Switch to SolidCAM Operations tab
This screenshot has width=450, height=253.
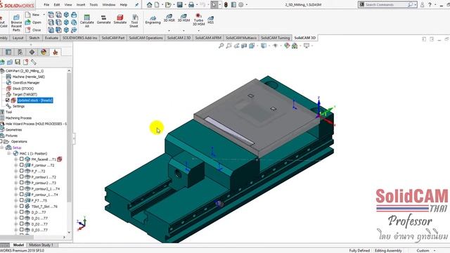146,38
